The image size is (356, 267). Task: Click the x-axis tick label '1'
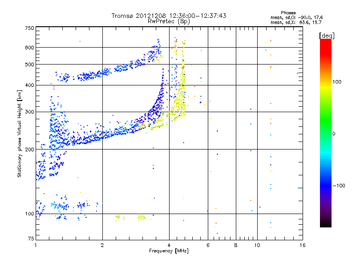click(x=36, y=245)
